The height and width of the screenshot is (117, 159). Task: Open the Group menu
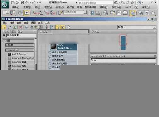point(37,7)
